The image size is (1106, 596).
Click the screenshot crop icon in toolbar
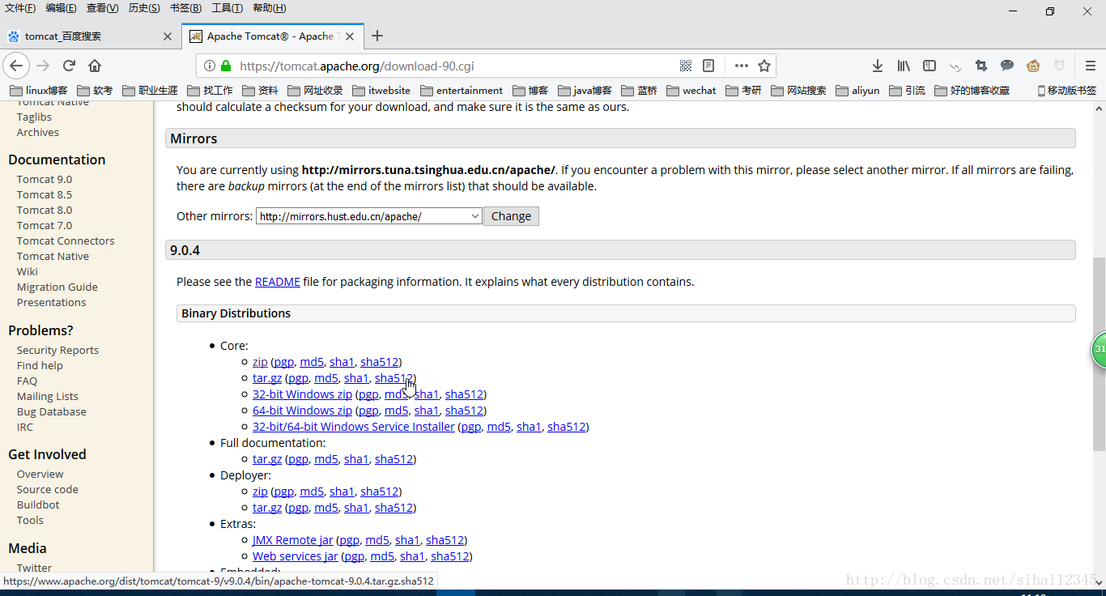981,66
